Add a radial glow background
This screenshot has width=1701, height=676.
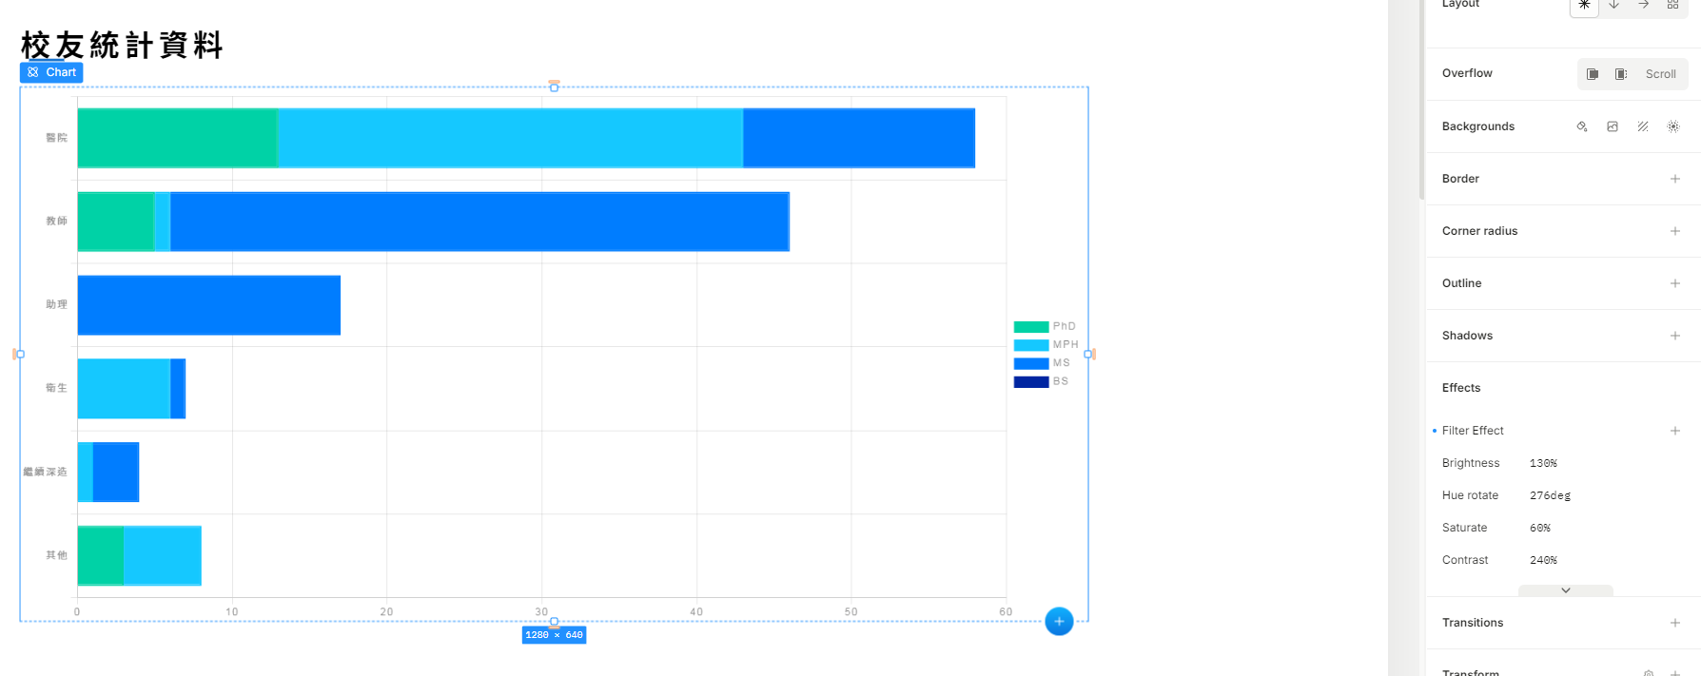point(1673,126)
